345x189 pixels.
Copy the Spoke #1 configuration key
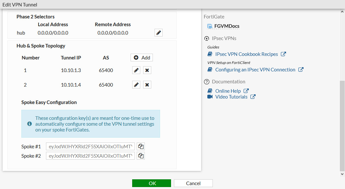point(141,146)
